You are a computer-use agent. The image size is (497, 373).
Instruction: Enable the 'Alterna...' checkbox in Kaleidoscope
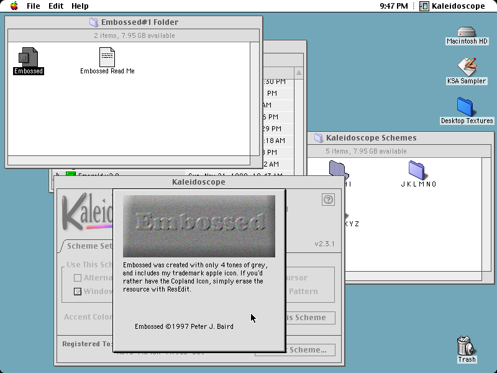pos(78,278)
